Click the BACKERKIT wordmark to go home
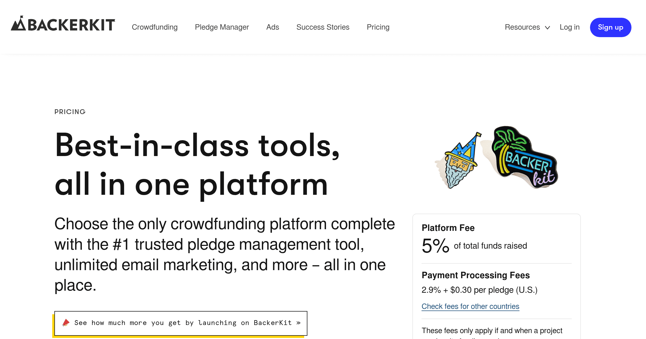The image size is (646, 339). tap(71, 25)
